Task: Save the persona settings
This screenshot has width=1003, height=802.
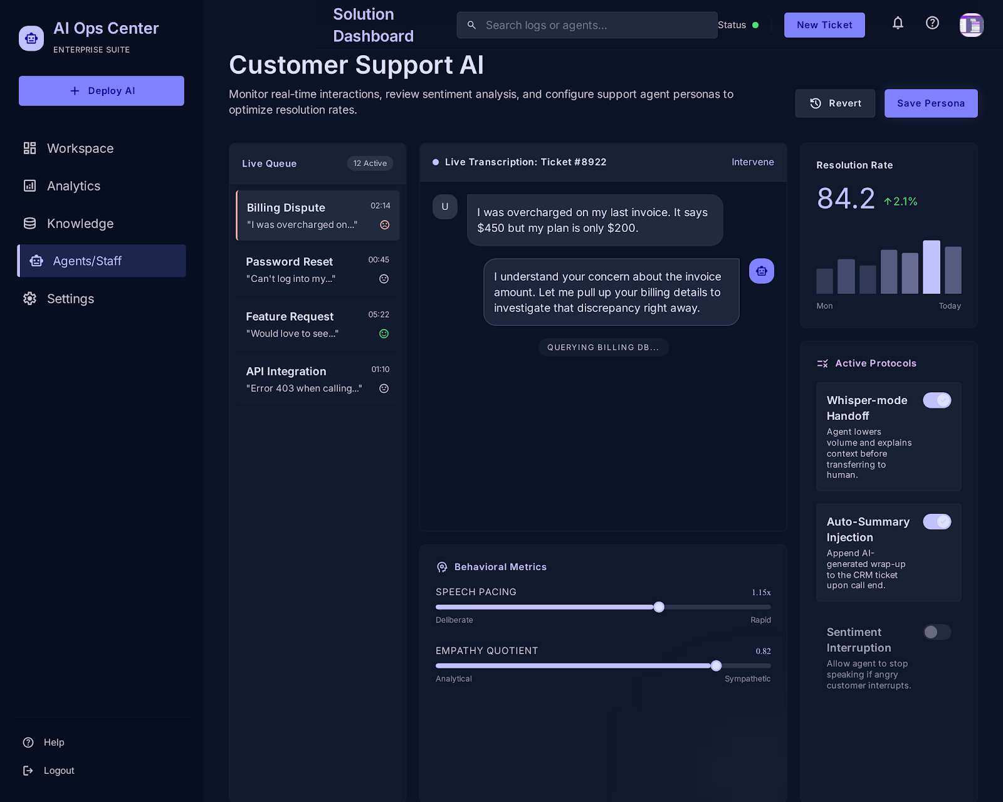Action: pos(931,103)
